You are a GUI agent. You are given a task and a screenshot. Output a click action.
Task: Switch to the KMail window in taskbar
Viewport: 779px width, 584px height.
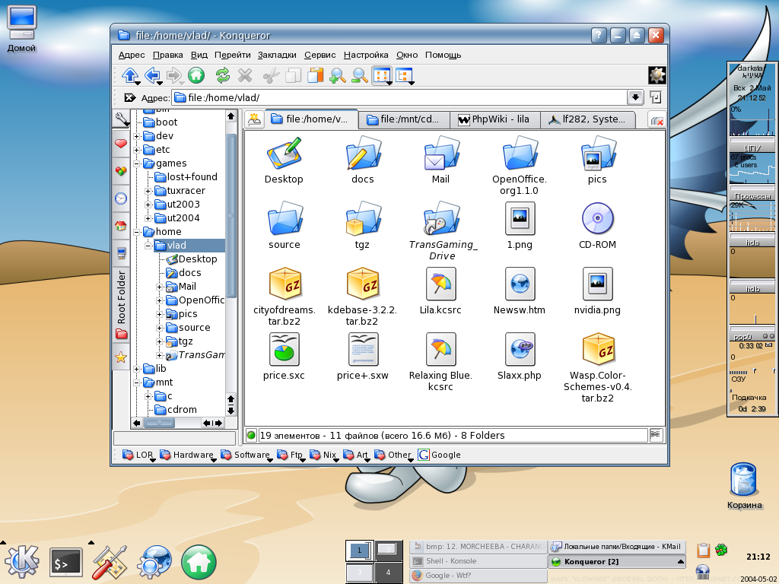(x=616, y=547)
